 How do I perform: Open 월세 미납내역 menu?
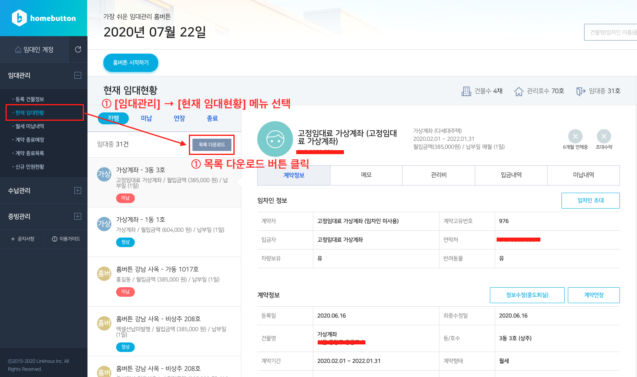(28, 126)
